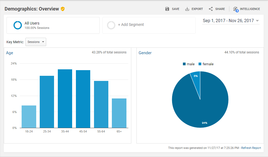
Task: Open the Gender report title link
Action: [145, 53]
